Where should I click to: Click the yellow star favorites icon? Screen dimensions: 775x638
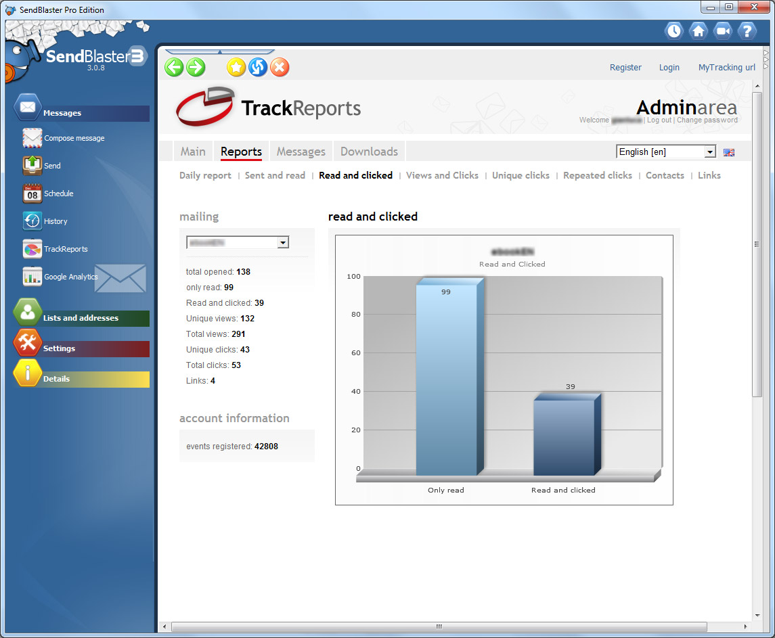(x=236, y=67)
